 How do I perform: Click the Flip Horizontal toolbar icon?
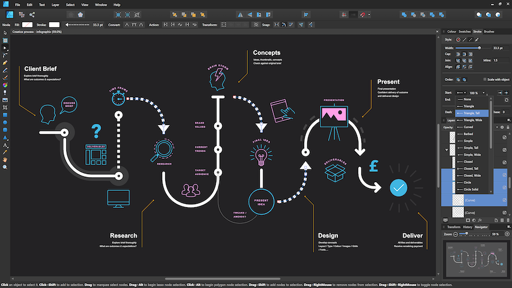240,14
